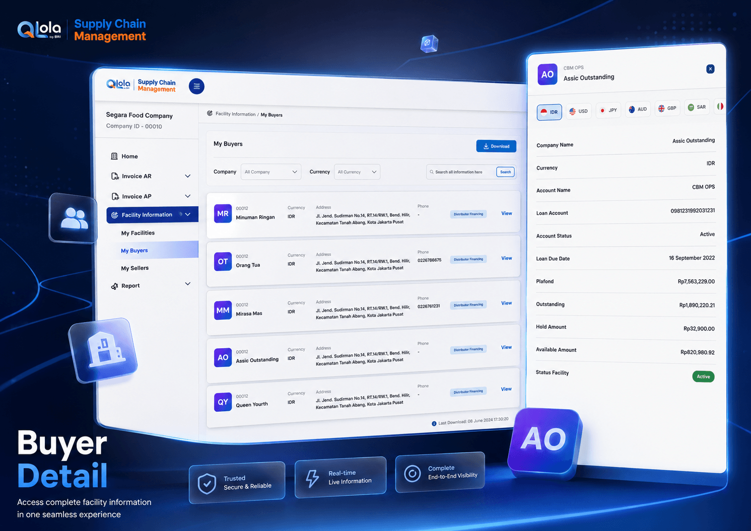
Task: Click the MR avatar for Minuman Ringan
Action: point(223,213)
